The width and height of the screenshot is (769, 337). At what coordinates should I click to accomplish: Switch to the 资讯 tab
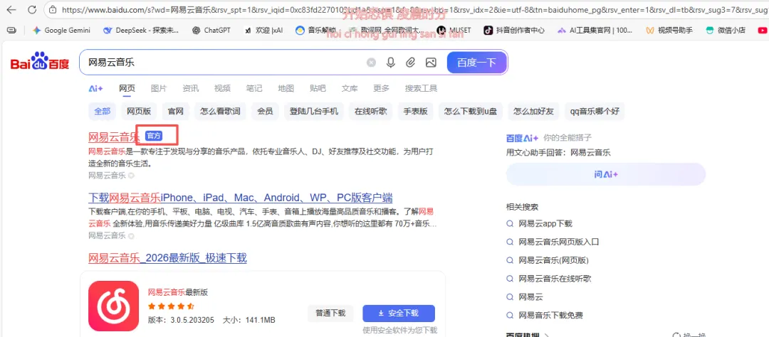(191, 89)
